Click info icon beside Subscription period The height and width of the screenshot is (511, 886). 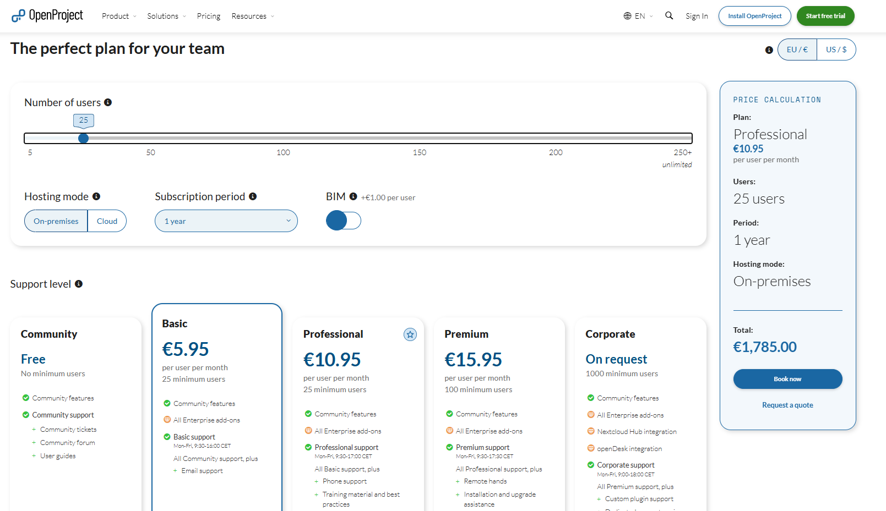pyautogui.click(x=253, y=196)
